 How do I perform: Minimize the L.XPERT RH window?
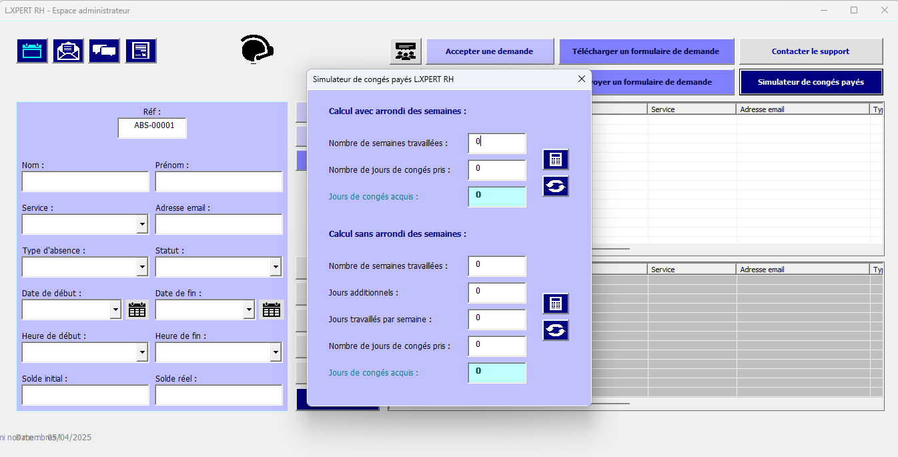coord(823,10)
